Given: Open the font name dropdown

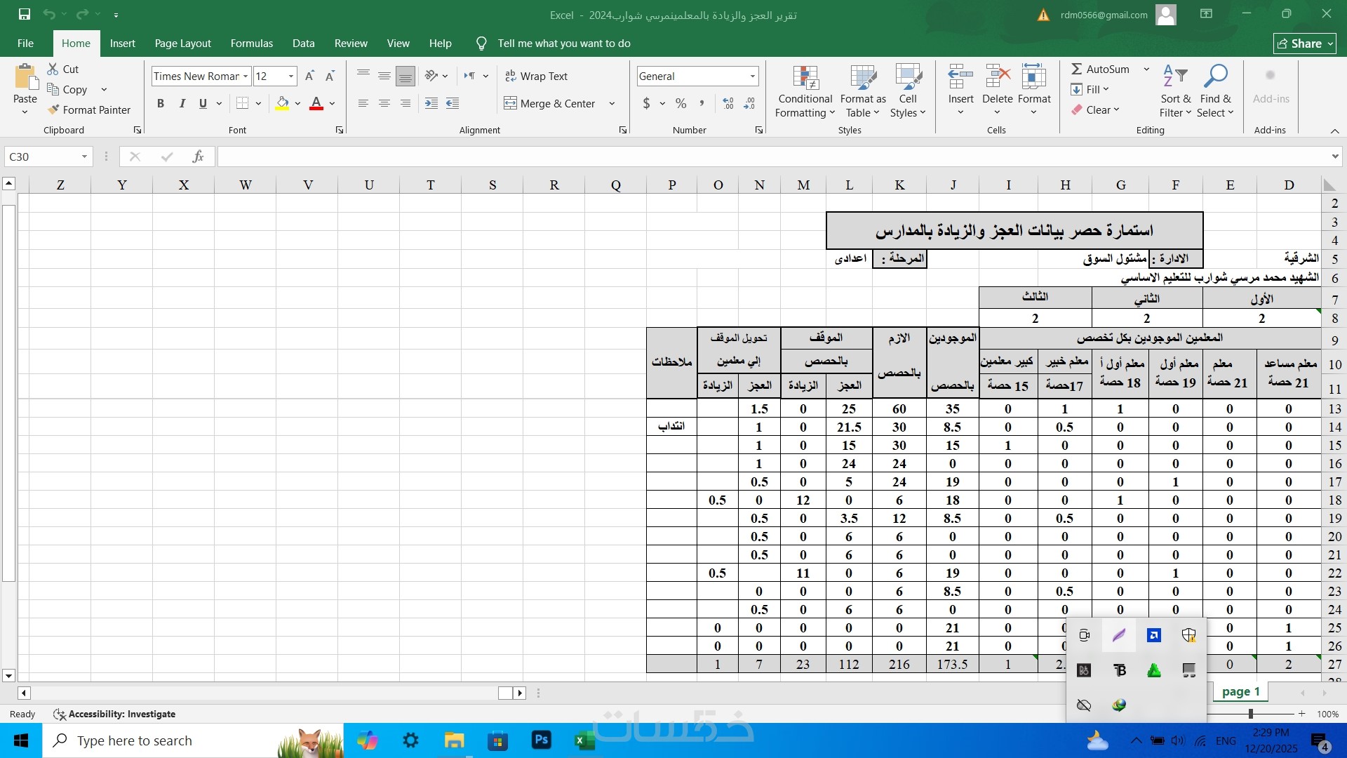Looking at the screenshot, I should pyautogui.click(x=246, y=76).
